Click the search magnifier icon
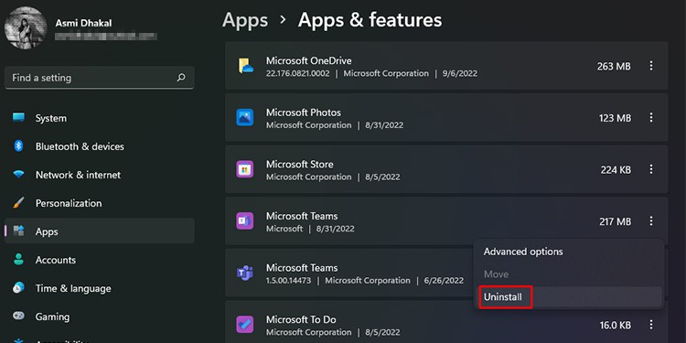This screenshot has height=343, width=686. pyautogui.click(x=181, y=78)
